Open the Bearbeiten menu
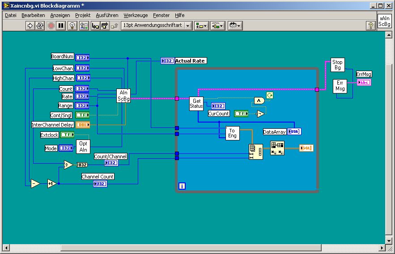Image resolution: width=395 pixels, height=254 pixels. point(33,15)
